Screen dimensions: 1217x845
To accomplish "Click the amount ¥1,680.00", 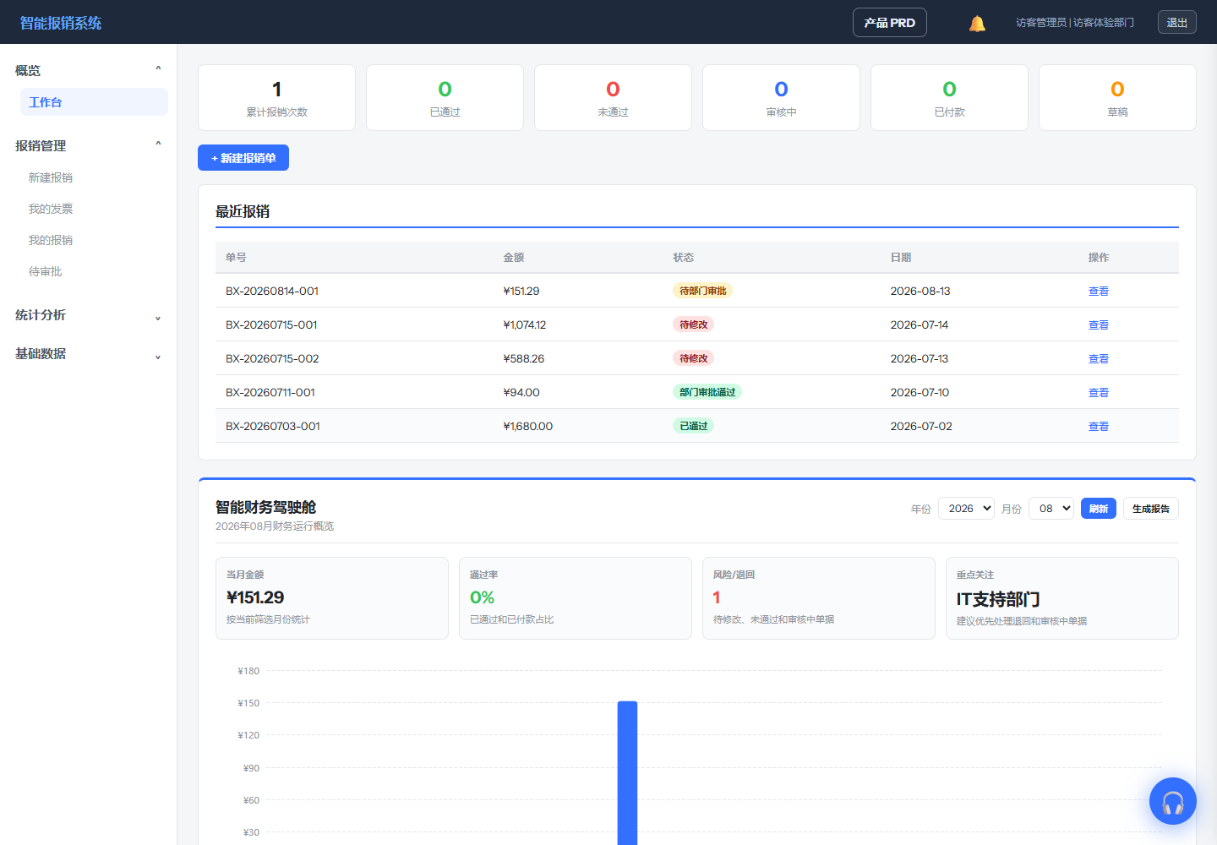I will click(x=528, y=426).
